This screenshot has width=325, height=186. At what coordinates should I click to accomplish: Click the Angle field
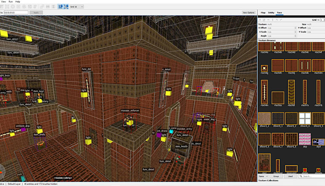pyautogui.click(x=282, y=36)
